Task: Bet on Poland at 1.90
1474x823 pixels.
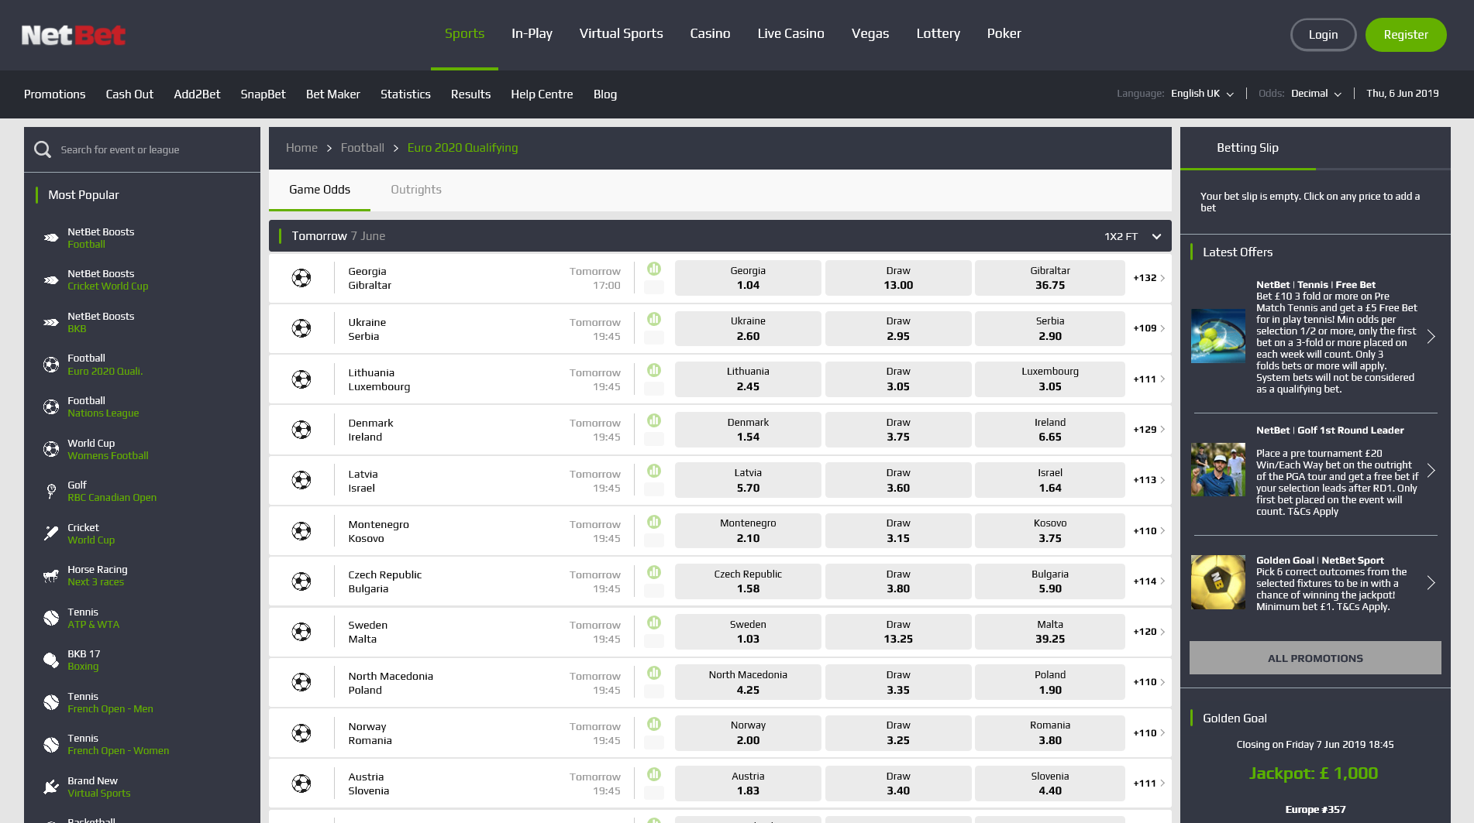Action: 1050,682
